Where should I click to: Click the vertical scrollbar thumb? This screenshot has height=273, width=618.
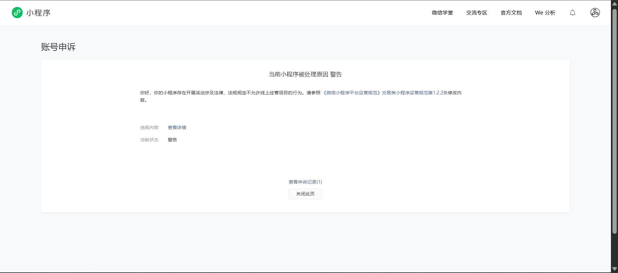(x=614, y=121)
